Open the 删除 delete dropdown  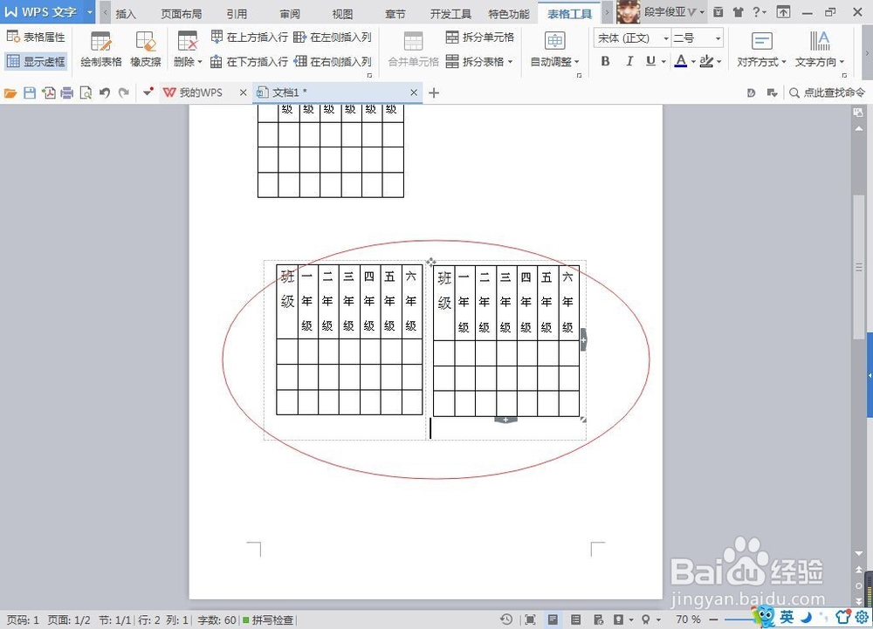[x=188, y=50]
